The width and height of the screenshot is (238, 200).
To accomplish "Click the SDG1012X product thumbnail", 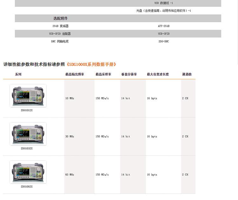I will [x=28, y=96].
